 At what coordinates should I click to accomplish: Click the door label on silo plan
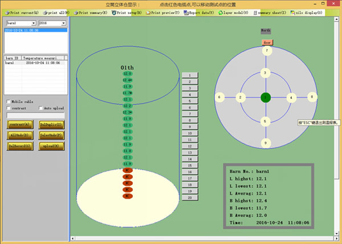267,43
